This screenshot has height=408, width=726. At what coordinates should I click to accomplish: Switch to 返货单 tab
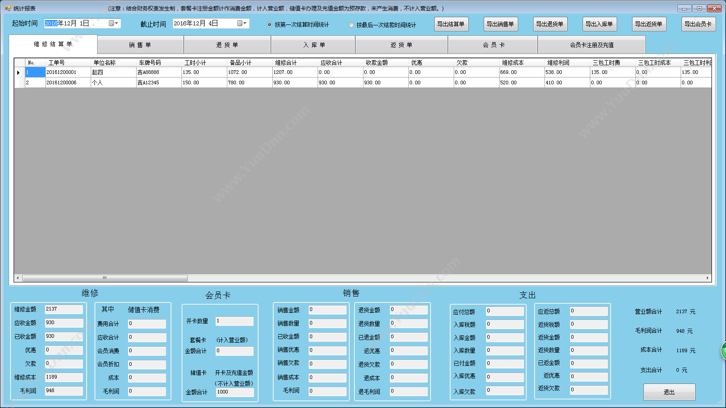pyautogui.click(x=402, y=45)
